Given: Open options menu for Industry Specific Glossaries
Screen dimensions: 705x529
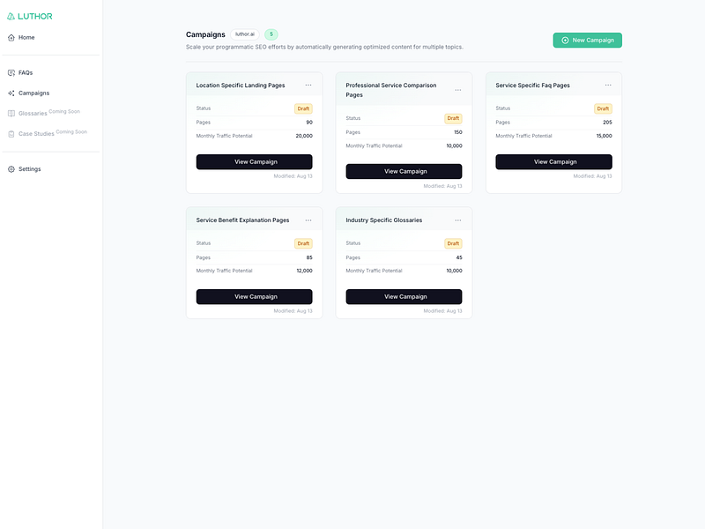Looking at the screenshot, I should [x=458, y=220].
